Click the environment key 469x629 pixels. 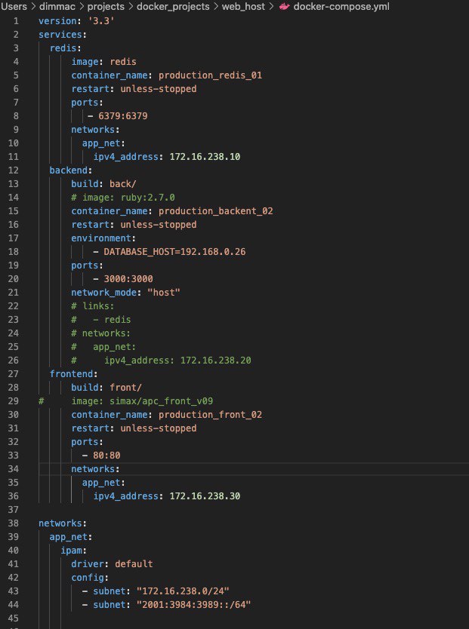click(x=100, y=238)
